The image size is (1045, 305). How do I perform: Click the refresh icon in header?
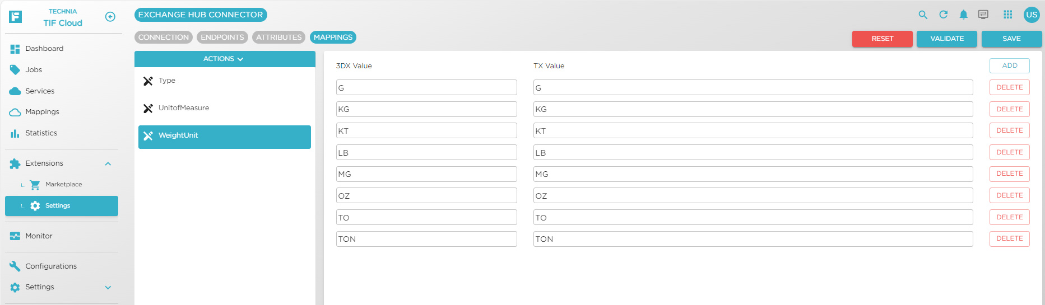[944, 15]
